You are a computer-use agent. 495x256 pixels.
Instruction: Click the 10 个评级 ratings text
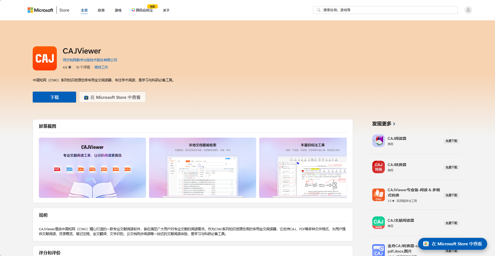(83, 67)
